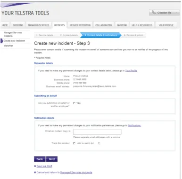Click the info icon beside Add to watch list
182x179 pixels.
click(99, 143)
